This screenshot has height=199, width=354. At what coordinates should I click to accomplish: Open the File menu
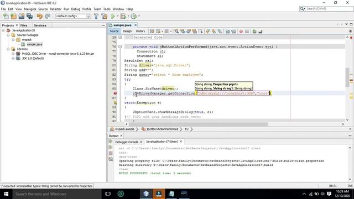click(3, 9)
